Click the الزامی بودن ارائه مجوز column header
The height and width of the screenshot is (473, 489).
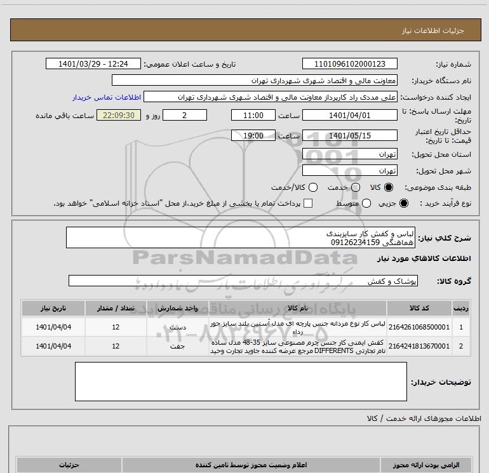point(426,465)
